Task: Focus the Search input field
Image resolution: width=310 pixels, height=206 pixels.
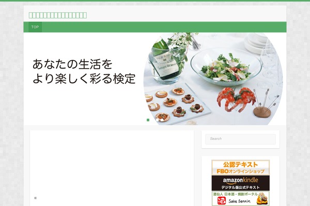Action: [240, 139]
